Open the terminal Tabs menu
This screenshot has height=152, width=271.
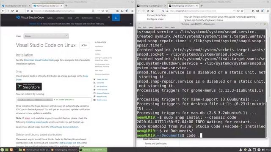(166, 27)
